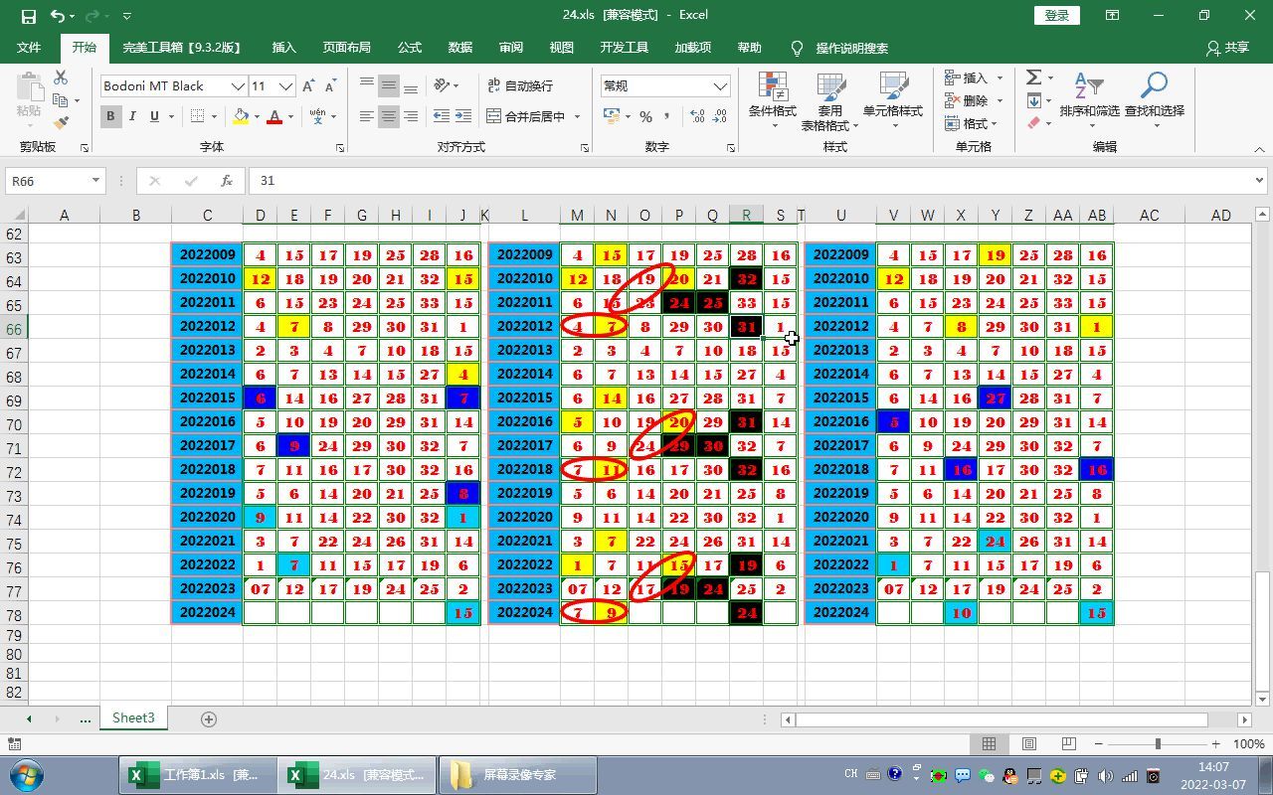The height and width of the screenshot is (795, 1273).
Task: Toggle middle vertical alignment
Action: 388,85
